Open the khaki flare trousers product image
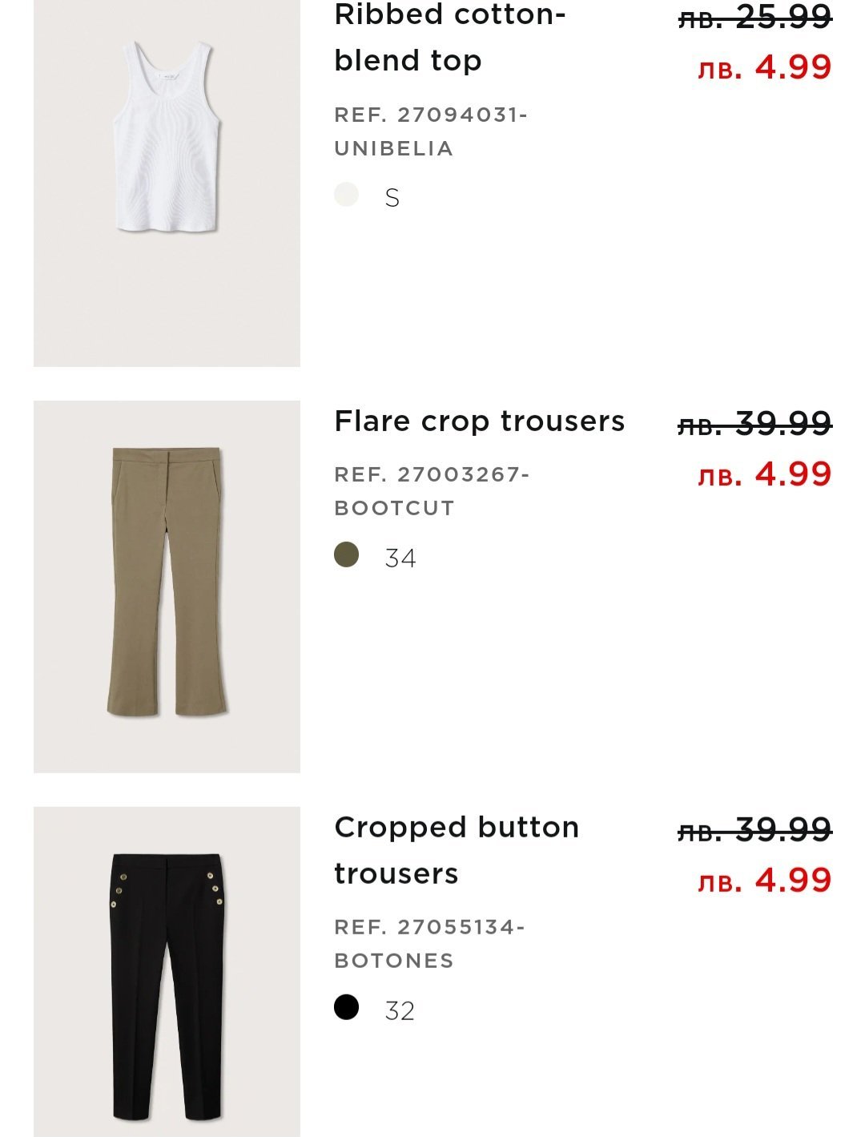This screenshot has width=865, height=1137. [167, 586]
